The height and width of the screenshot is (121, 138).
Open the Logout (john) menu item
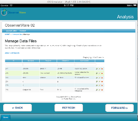(x=12, y=31)
